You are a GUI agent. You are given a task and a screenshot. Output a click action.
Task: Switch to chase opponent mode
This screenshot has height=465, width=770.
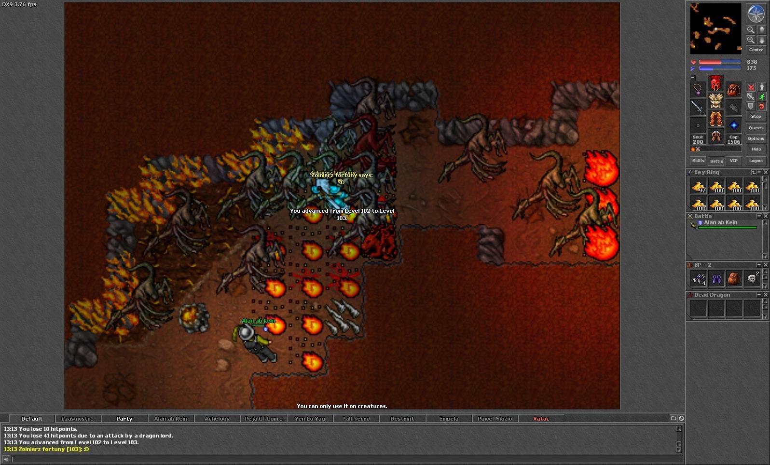(x=761, y=96)
